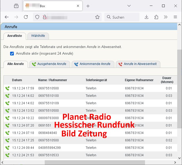Click the browser address bar
This screenshot has height=165, width=182.
tap(67, 17)
